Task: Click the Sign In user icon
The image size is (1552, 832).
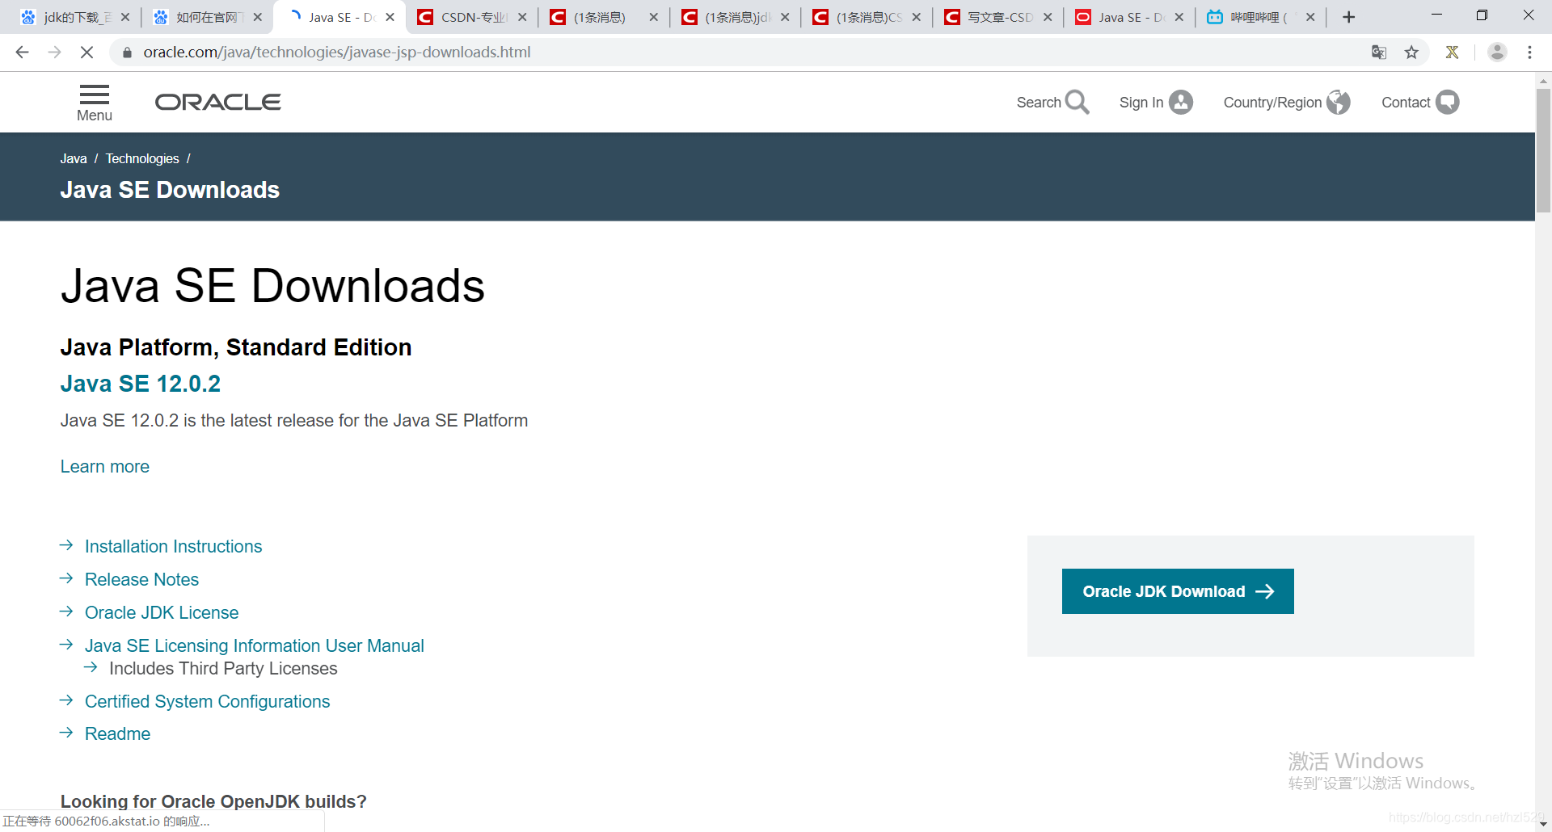Action: point(1181,102)
